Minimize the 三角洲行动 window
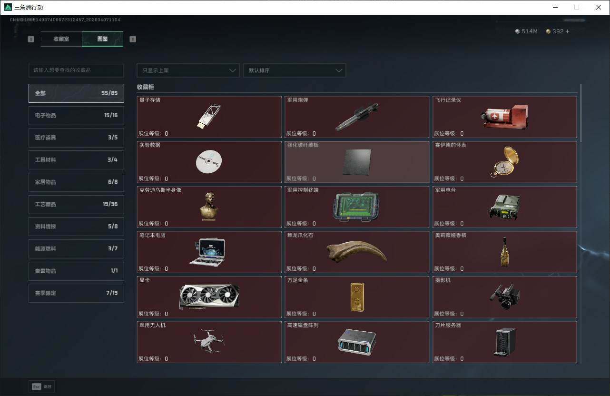 point(555,7)
